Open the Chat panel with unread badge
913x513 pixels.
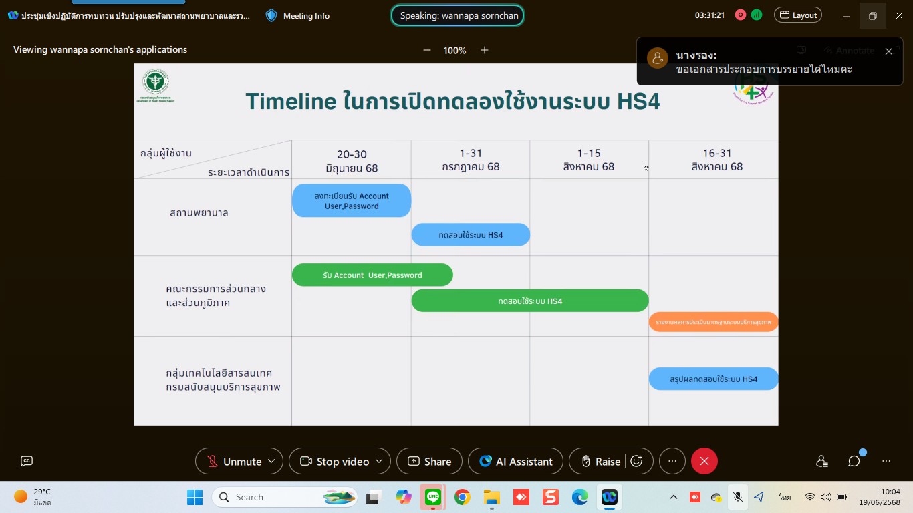(854, 461)
